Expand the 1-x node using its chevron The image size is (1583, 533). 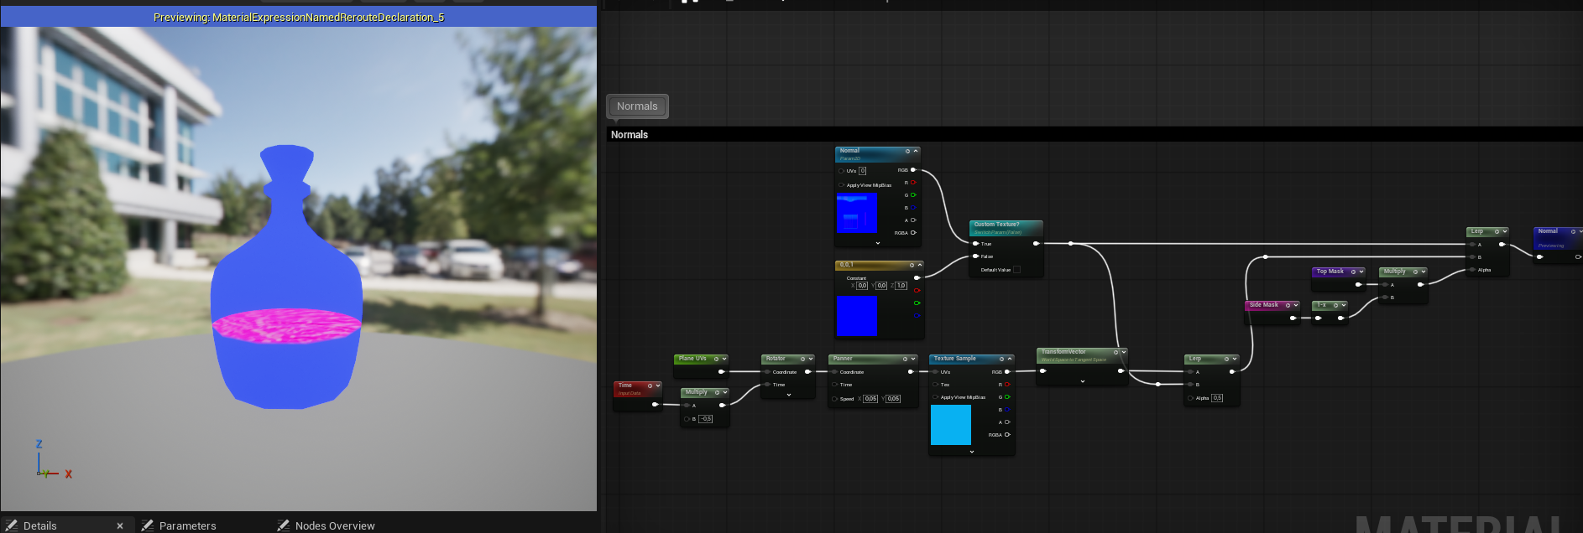1344,305
